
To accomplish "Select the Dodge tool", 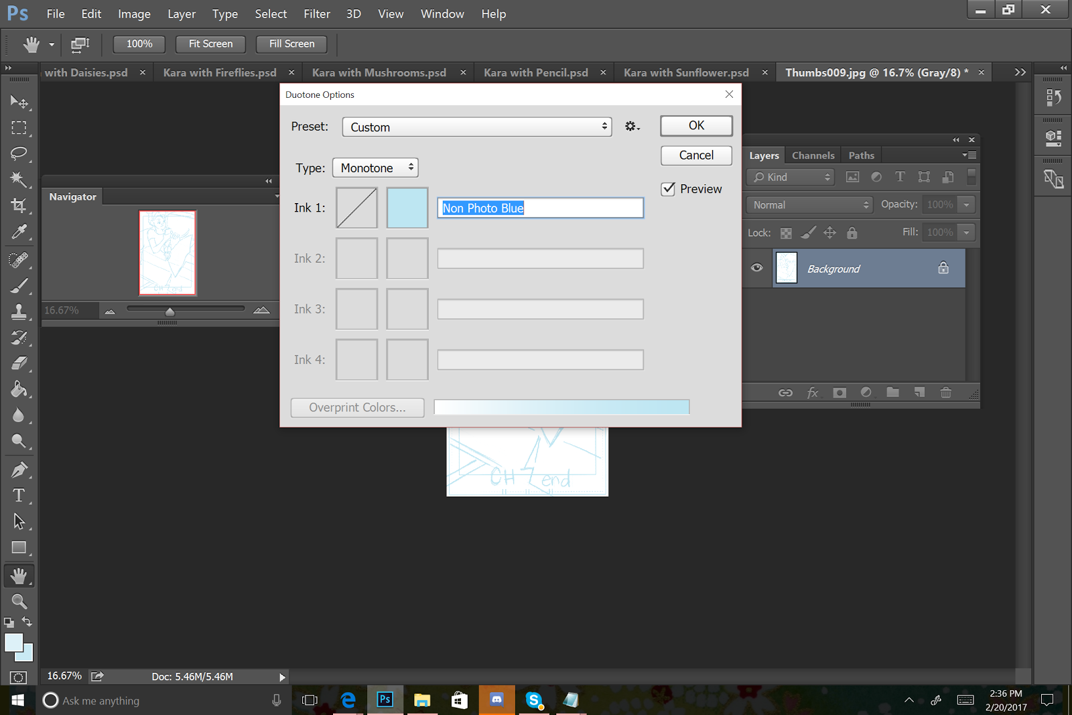I will [x=19, y=441].
